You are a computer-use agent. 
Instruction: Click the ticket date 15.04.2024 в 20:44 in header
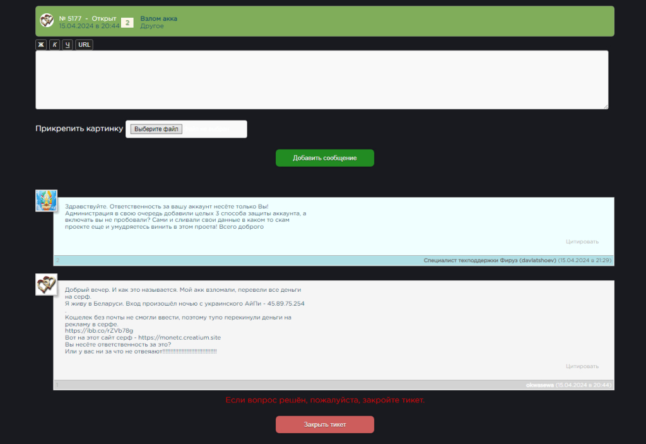click(89, 26)
